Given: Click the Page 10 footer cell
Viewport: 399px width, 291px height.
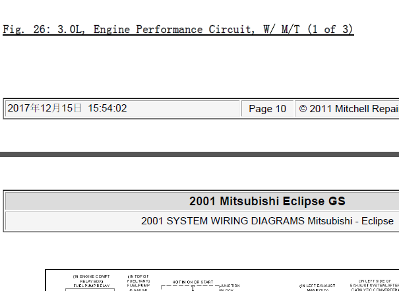Looking at the screenshot, I should tap(268, 109).
